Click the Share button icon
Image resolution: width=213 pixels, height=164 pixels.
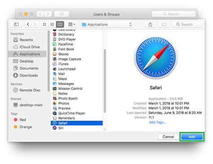(x=151, y=24)
